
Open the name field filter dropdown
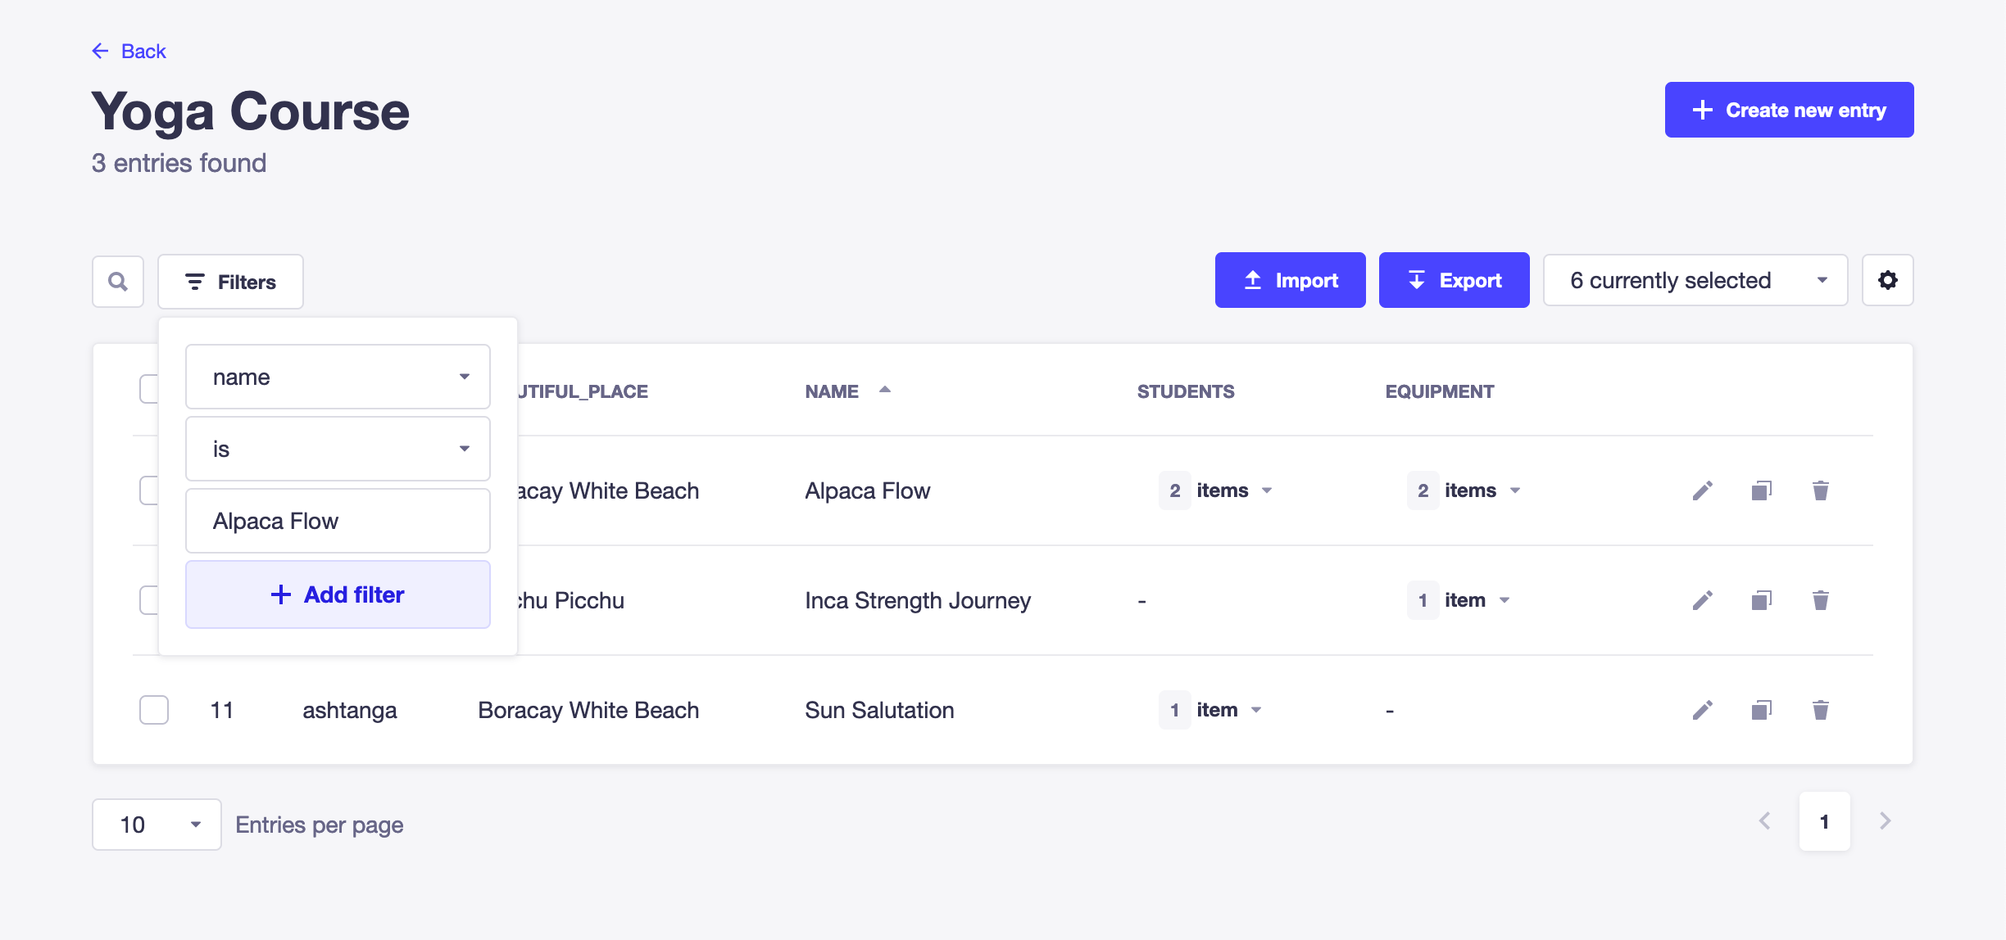tap(338, 377)
